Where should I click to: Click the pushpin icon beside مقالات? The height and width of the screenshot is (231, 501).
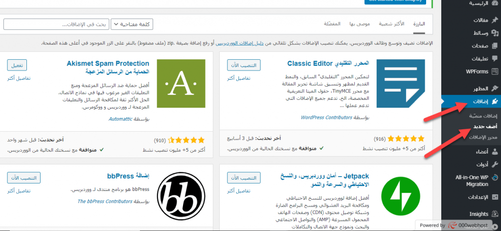(495, 20)
